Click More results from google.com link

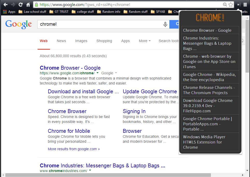pyautogui.click(x=74, y=149)
